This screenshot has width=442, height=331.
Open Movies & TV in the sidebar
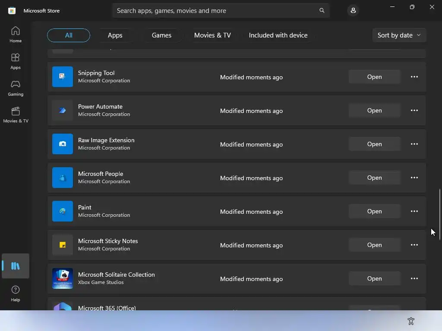pyautogui.click(x=16, y=115)
